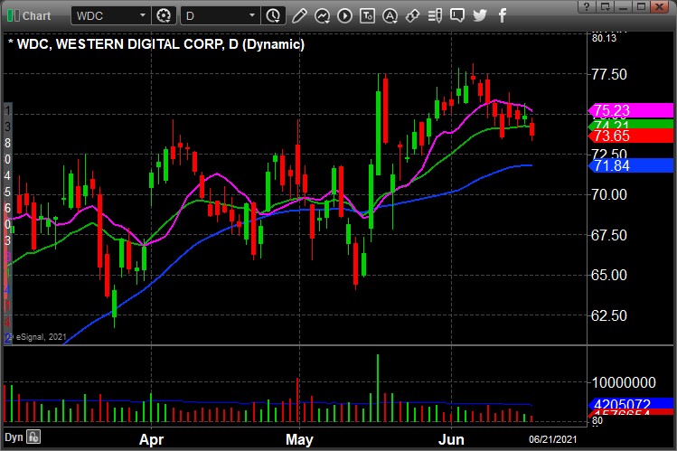
Task: Click the pink 75.23 moving average tag
Action: click(x=630, y=110)
